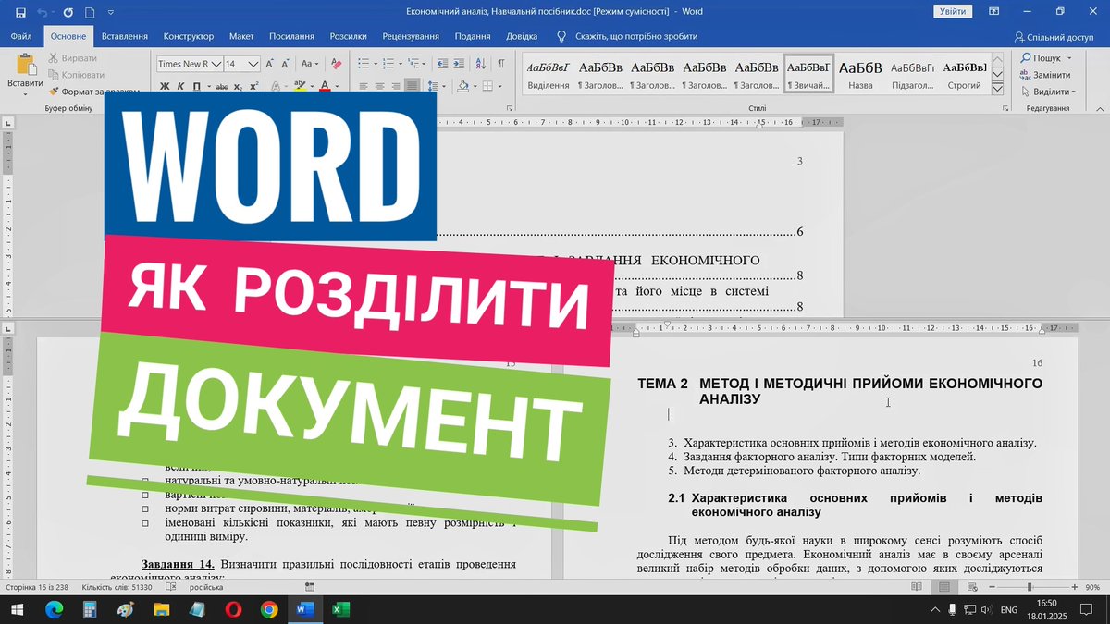
Task: Apply yellow text highlight color
Action: pos(299,86)
